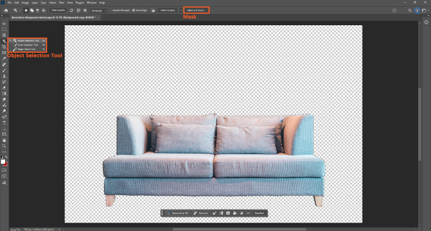Select the Lasso tool in toolbar
The width and height of the screenshot is (431, 231).
pos(4,35)
